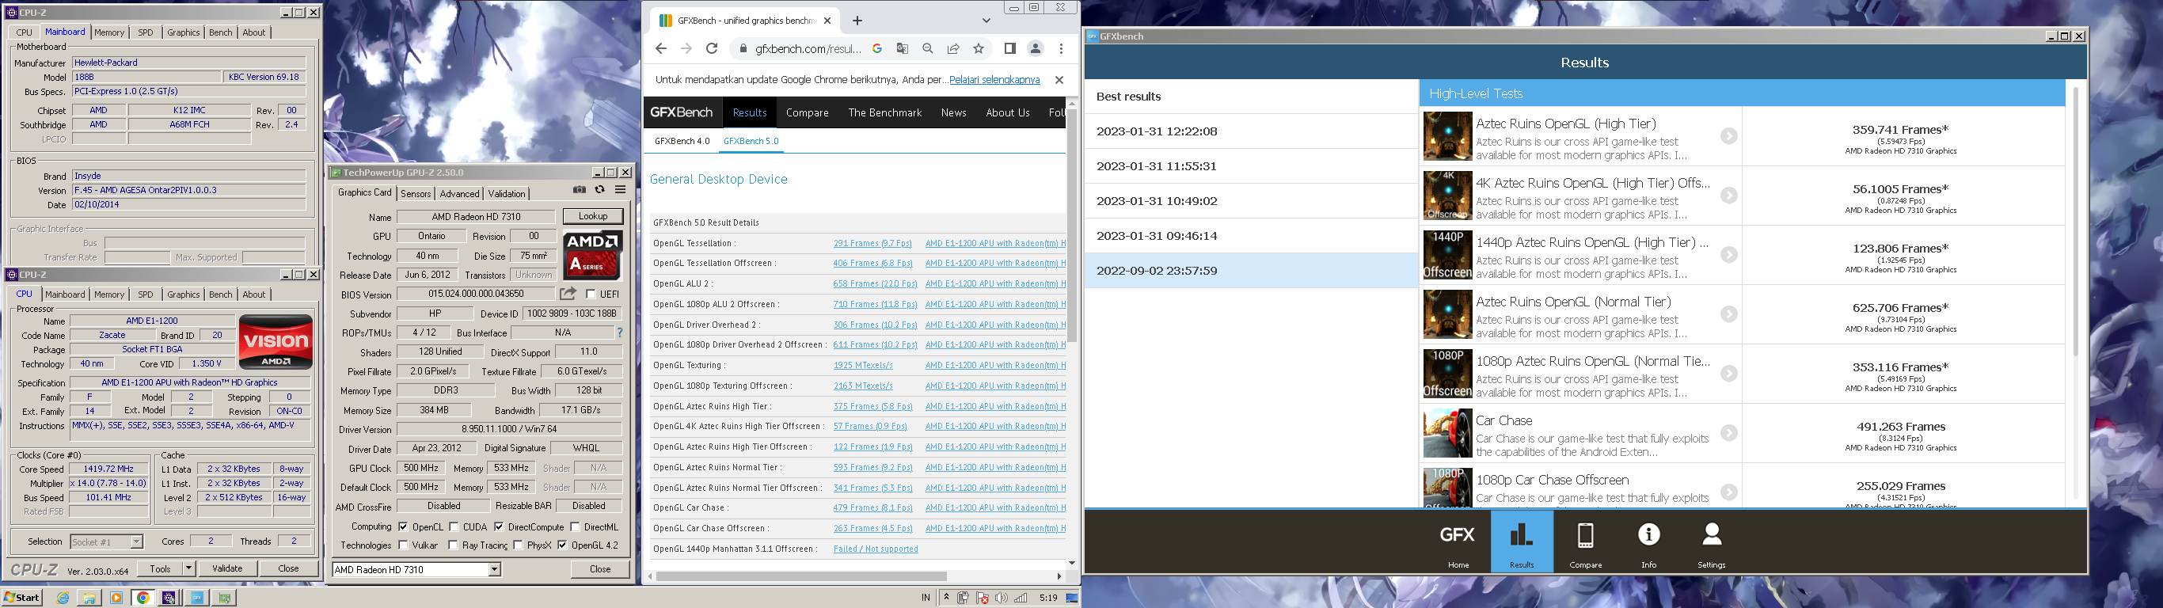This screenshot has height=608, width=2163.
Task: Expand the 1440p Aztec Ruins result arrow
Action: click(1729, 254)
